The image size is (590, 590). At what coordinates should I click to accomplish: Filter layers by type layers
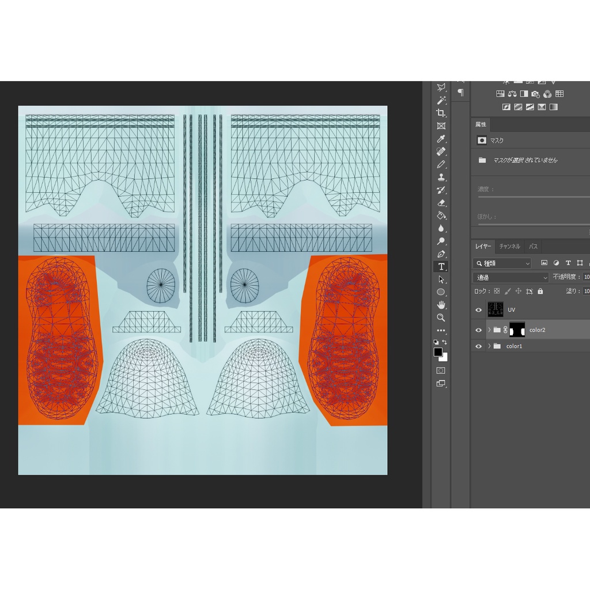point(568,263)
